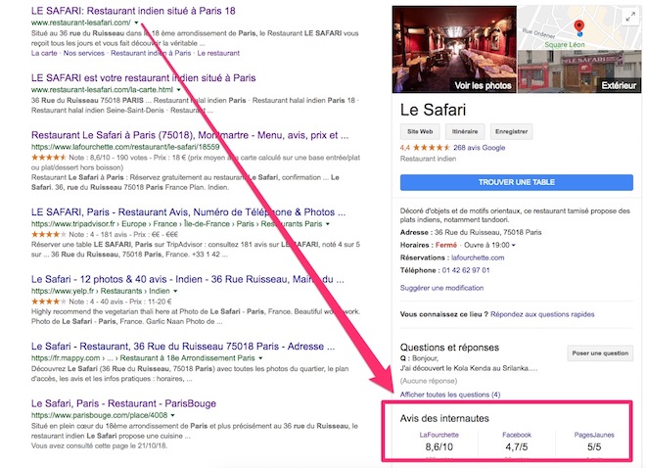Open the 'Restaurant Le Safari à Paris (75018)' result

click(x=190, y=135)
